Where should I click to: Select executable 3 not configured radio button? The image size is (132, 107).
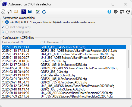[7, 32]
